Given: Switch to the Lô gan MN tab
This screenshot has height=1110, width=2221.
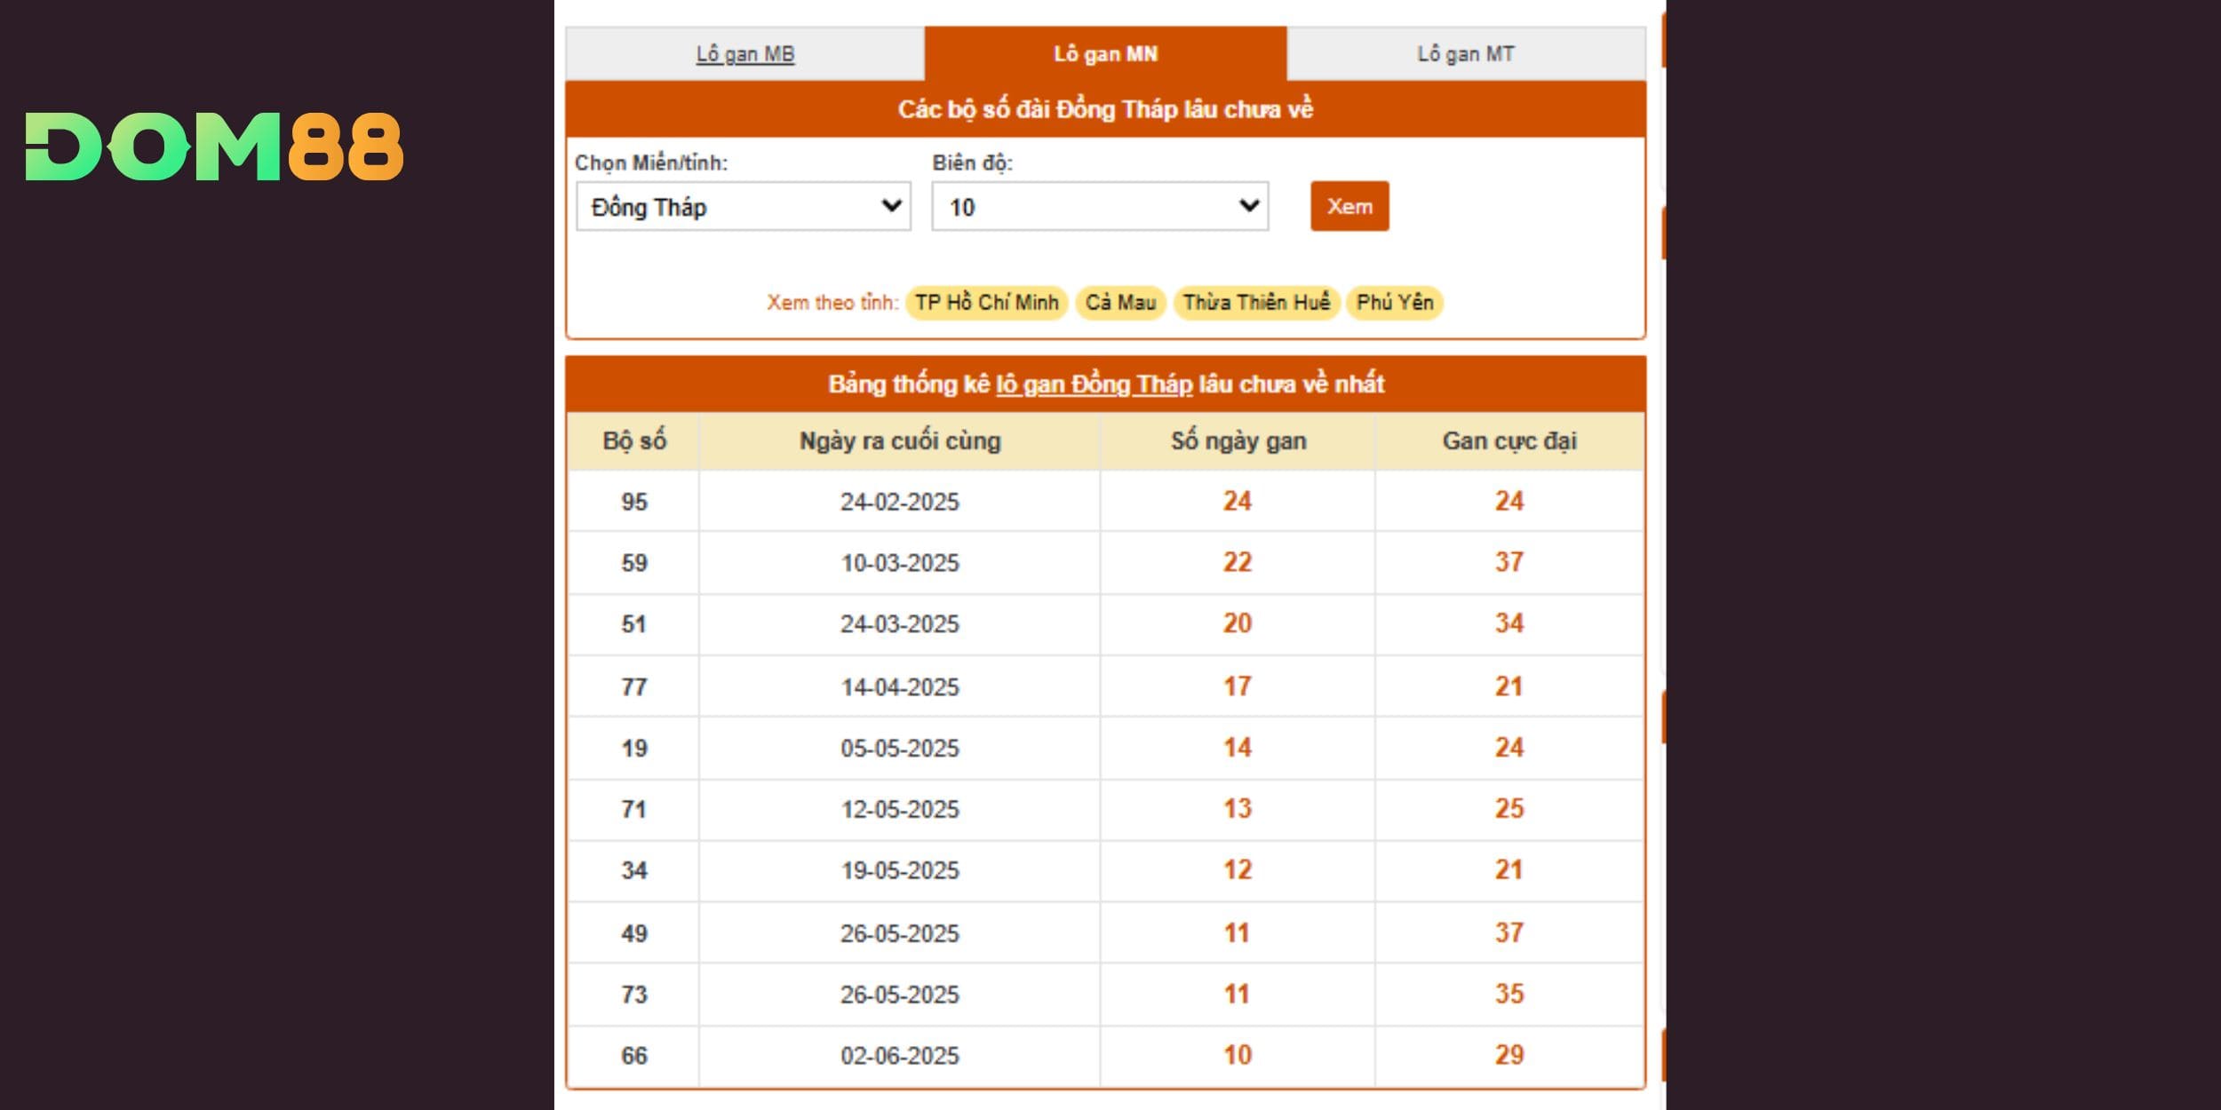Looking at the screenshot, I should 1105,54.
